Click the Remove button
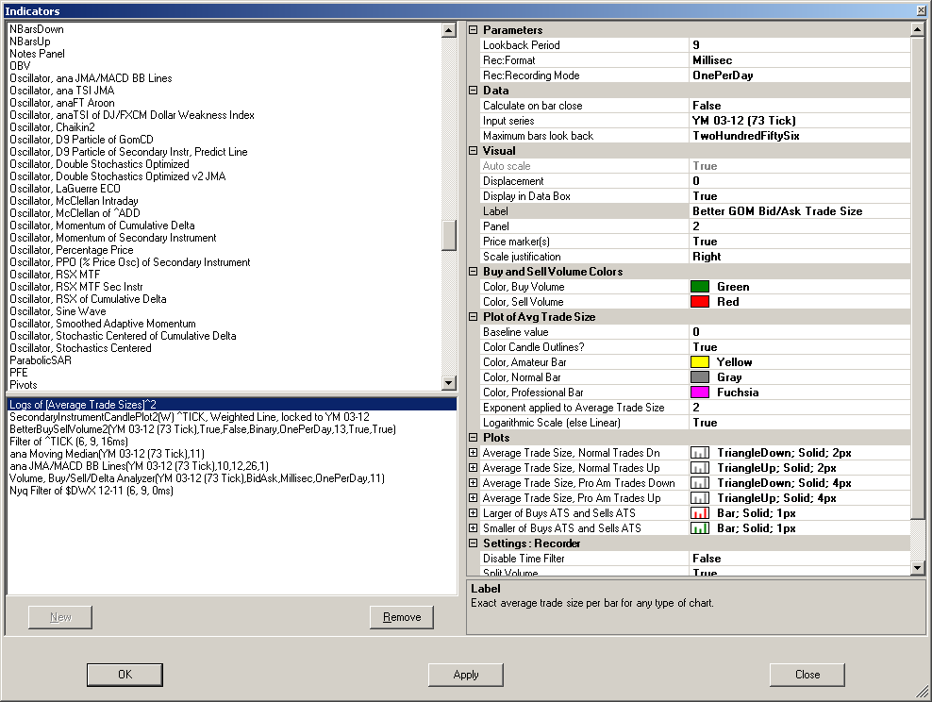Screen dimensions: 932x702 tap(402, 617)
